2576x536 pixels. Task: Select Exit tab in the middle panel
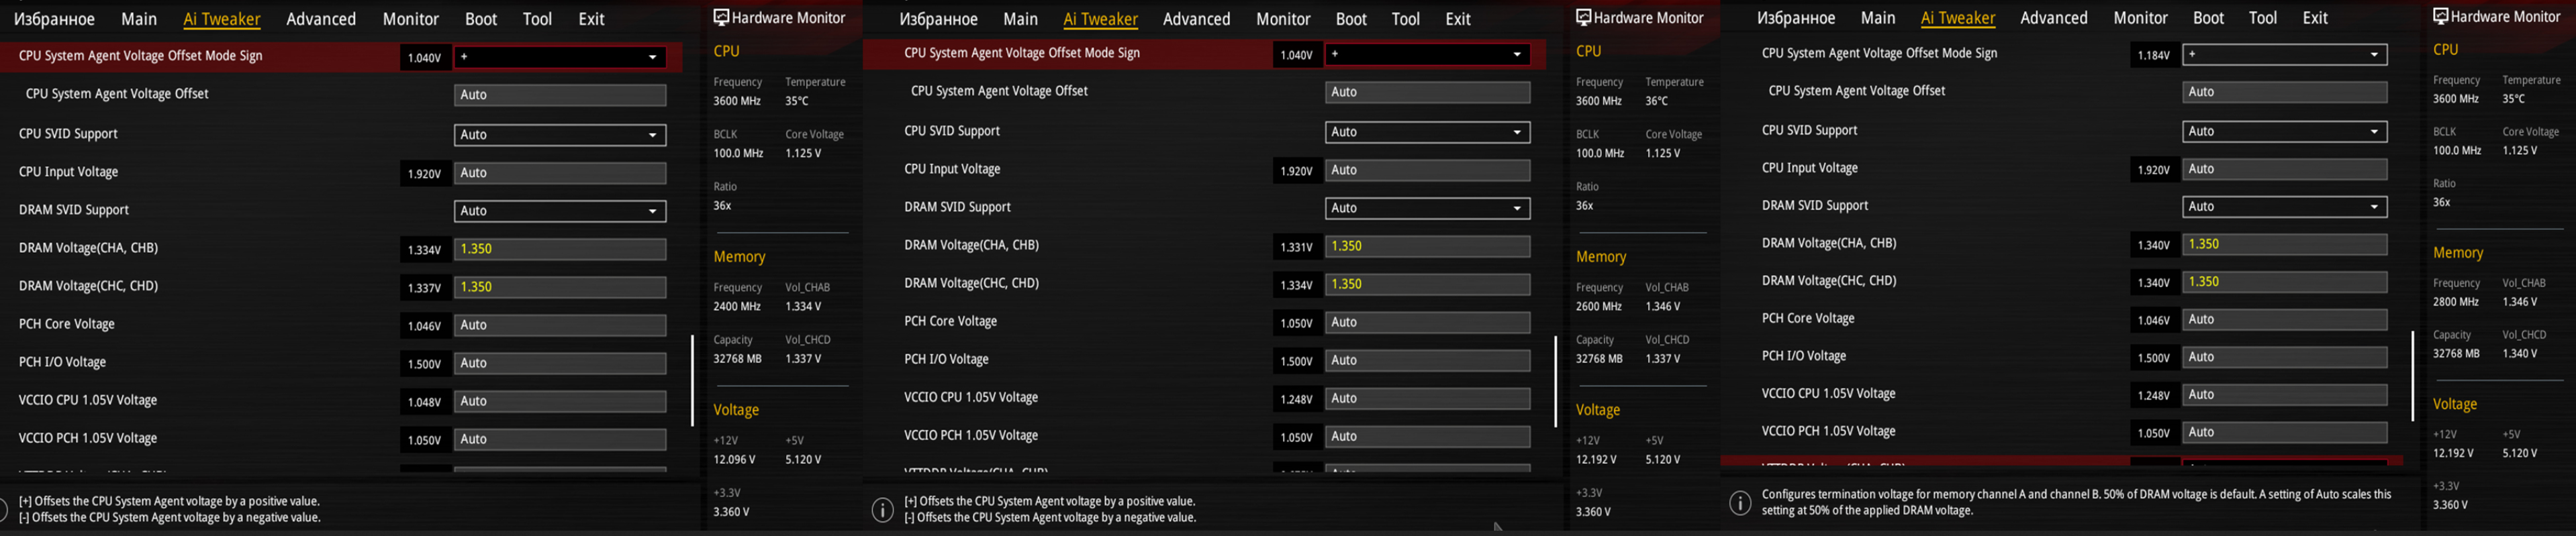point(1458,19)
